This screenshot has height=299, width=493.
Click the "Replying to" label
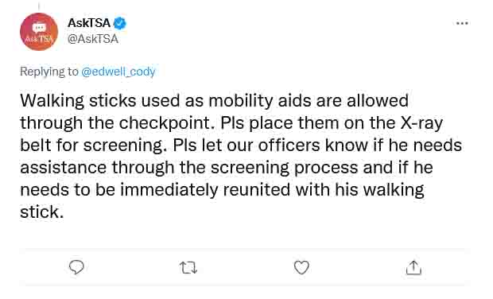(x=49, y=72)
